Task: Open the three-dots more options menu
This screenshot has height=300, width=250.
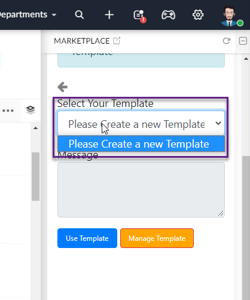Action: [x=8, y=111]
